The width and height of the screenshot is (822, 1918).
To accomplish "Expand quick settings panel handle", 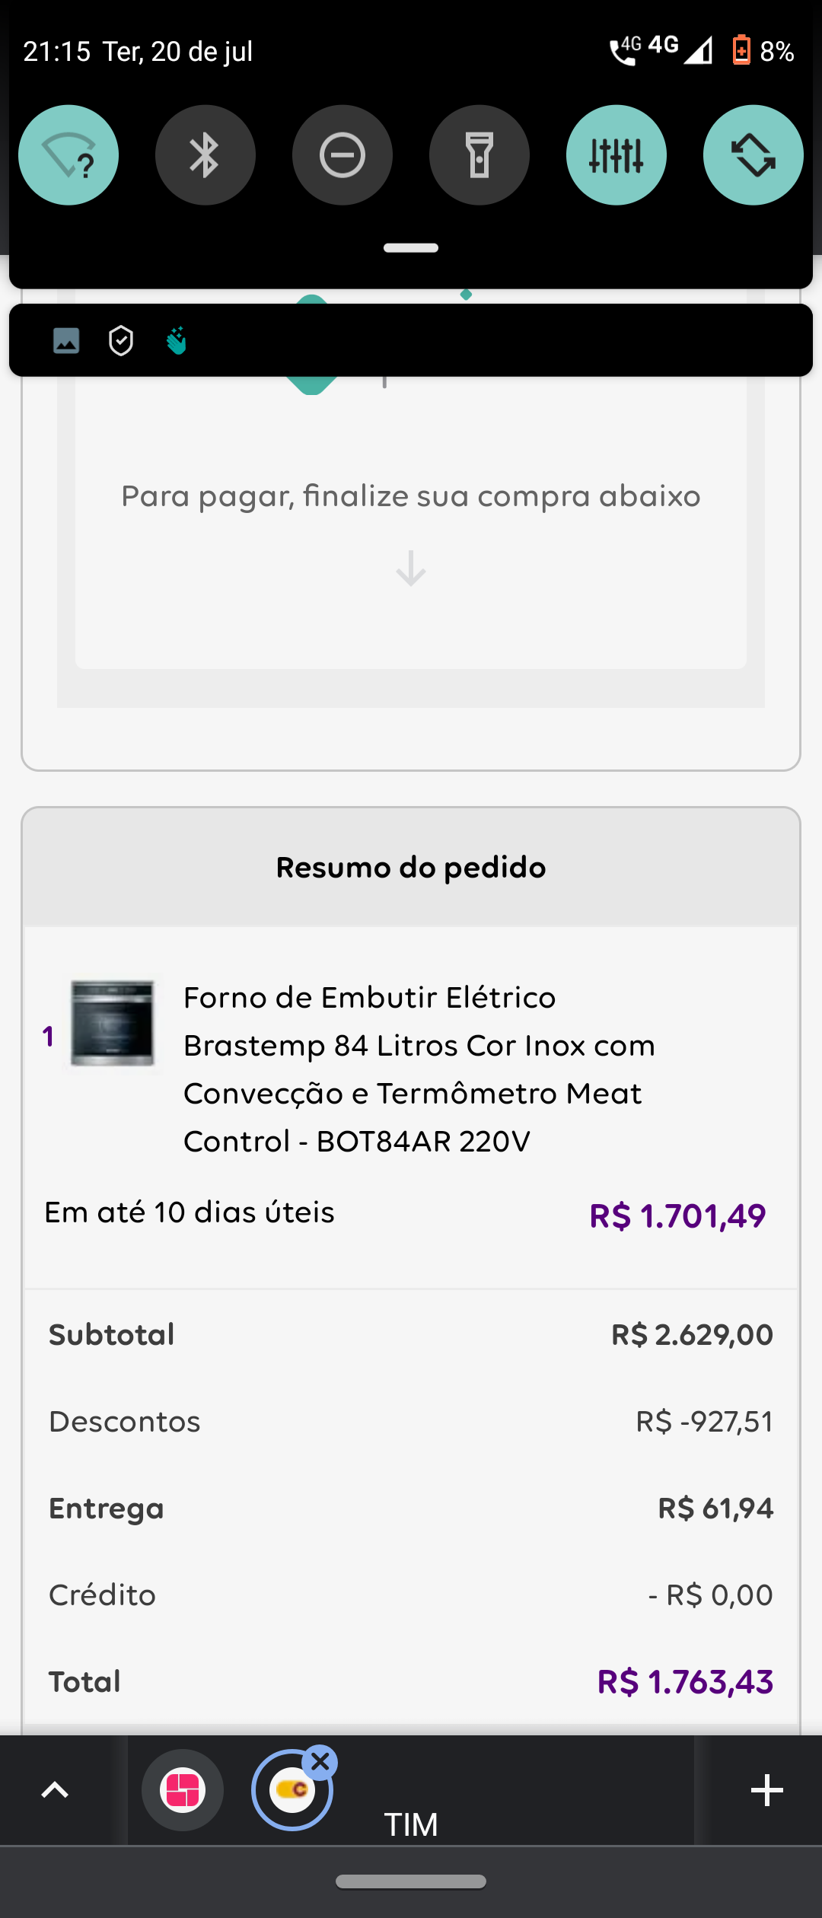I will tap(411, 248).
